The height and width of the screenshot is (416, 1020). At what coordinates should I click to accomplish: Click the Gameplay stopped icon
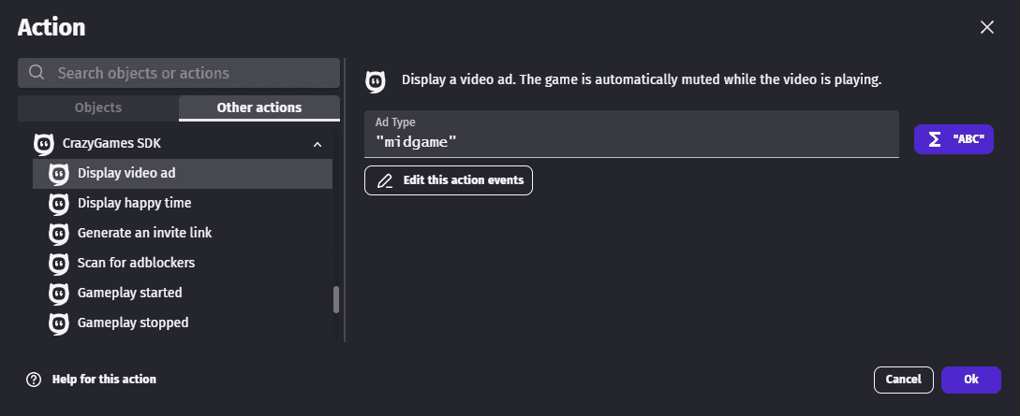tap(58, 323)
